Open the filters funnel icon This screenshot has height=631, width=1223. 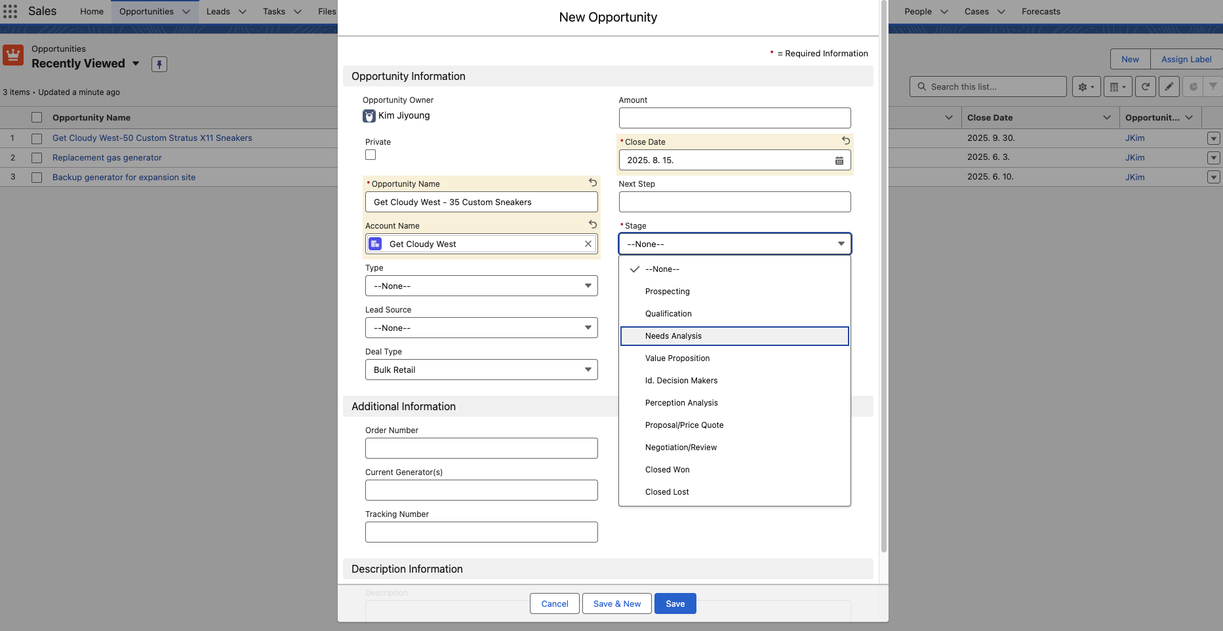(x=1213, y=86)
